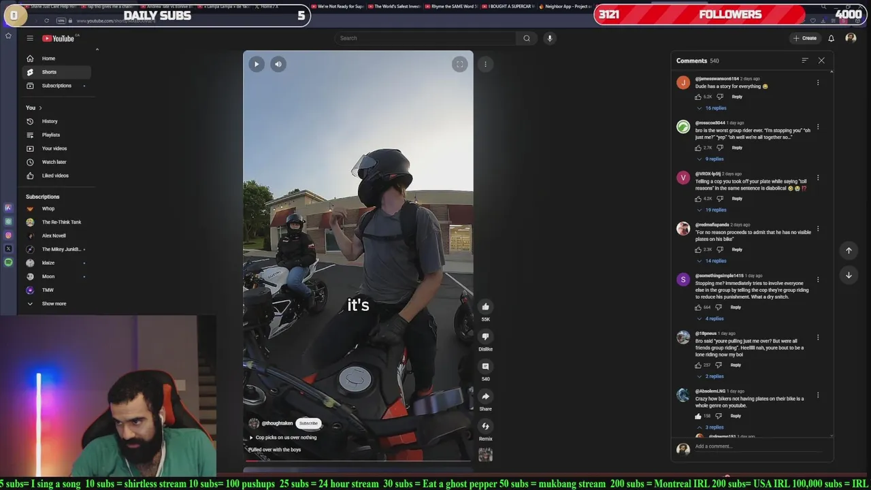
Task: Dislike the Shorts video
Action: point(485,337)
